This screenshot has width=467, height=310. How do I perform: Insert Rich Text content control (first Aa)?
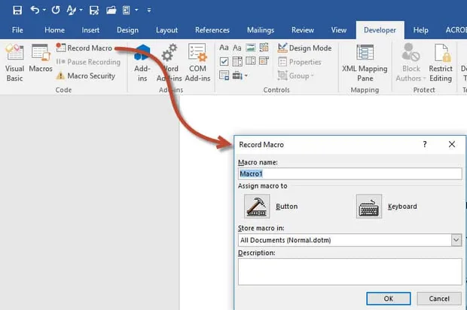(224, 48)
